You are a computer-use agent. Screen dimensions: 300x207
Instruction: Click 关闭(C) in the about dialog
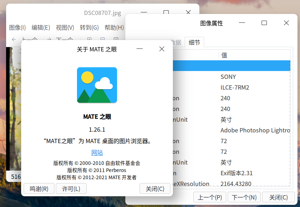click(x=155, y=189)
